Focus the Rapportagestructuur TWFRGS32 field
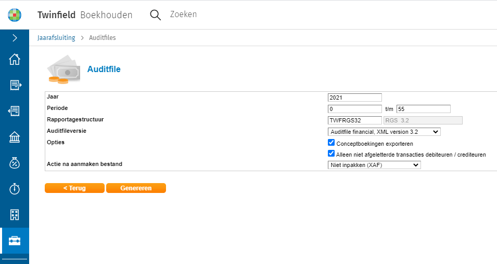The width and height of the screenshot is (497, 264). point(355,120)
